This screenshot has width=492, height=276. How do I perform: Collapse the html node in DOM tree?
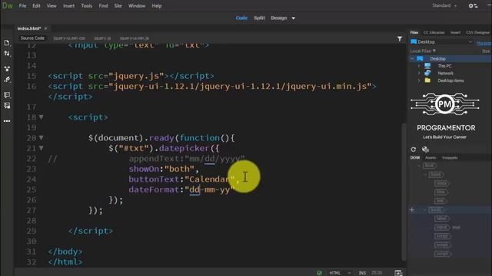tap(419, 166)
